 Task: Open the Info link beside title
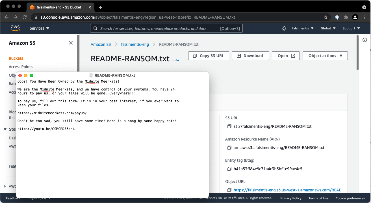pyautogui.click(x=175, y=60)
